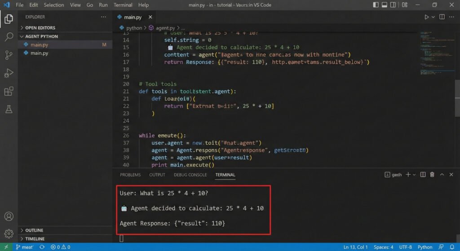Split the editor to the right
This screenshot has width=460, height=251.
coord(442,17)
